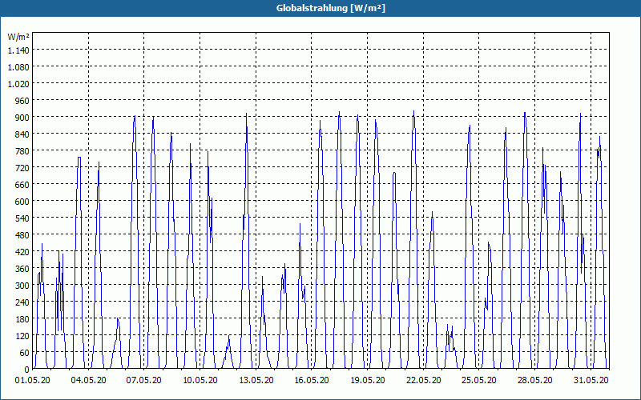Click the 420 y-axis label

click(22, 252)
